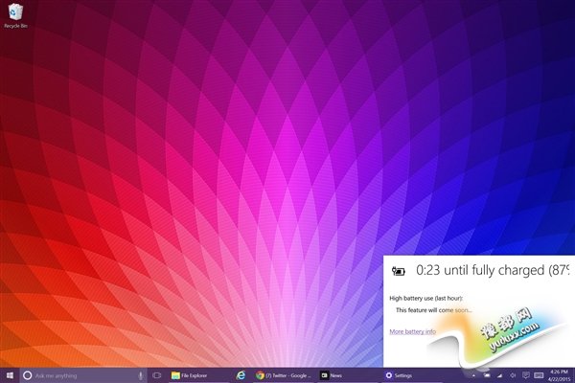The image size is (575, 383).
Task: Open Task View from the taskbar
Action: pyautogui.click(x=155, y=375)
